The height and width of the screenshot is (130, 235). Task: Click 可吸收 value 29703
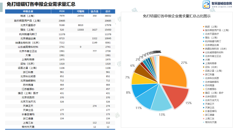point(80,16)
